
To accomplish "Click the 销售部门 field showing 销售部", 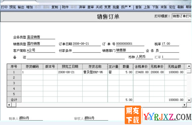I will click(130, 50).
